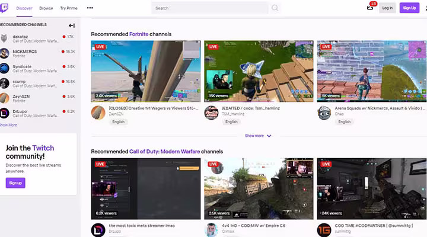Click English tag under TSM_Hamlinz stream

click(x=231, y=121)
